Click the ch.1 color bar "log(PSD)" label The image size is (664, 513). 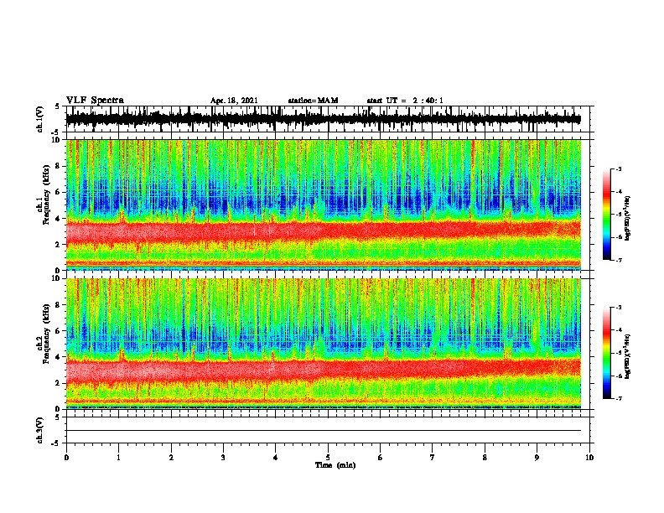[628, 218]
